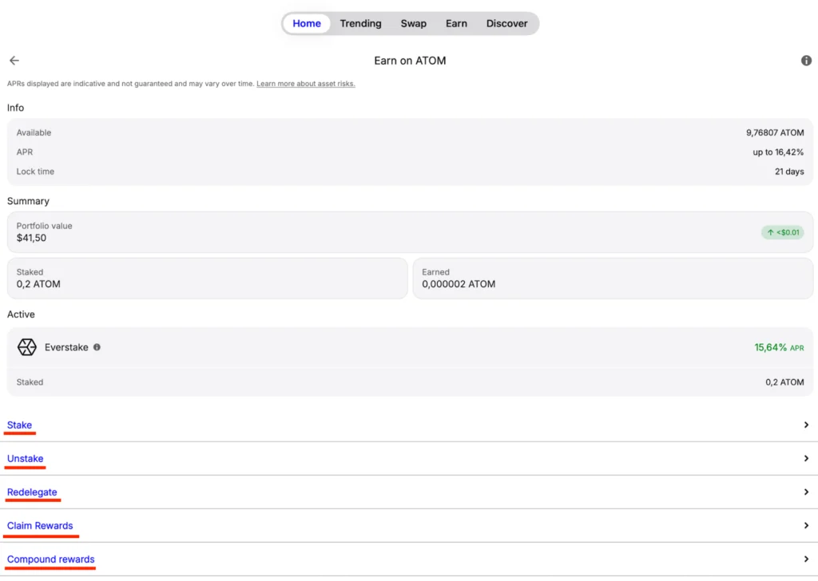
Task: Expand the Unstake row chevron
Action: pos(806,458)
